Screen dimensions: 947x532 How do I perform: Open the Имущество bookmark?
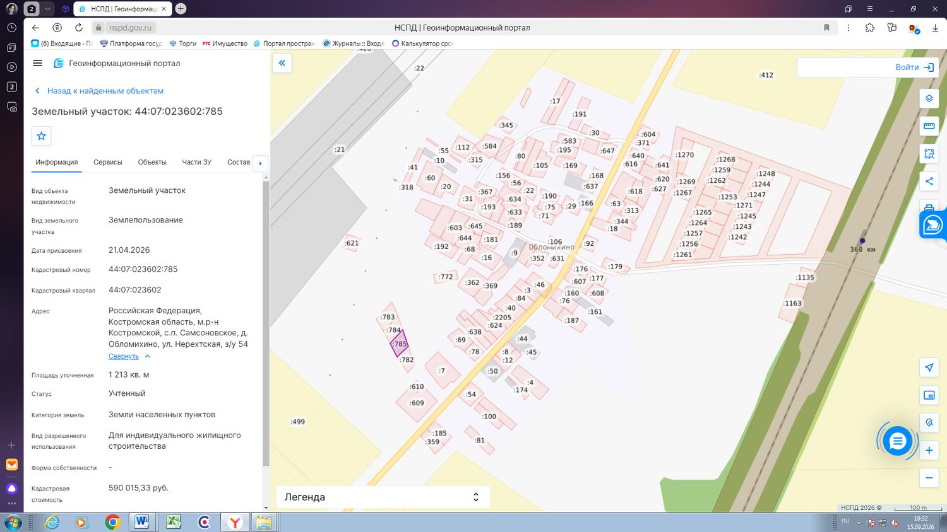[225, 43]
